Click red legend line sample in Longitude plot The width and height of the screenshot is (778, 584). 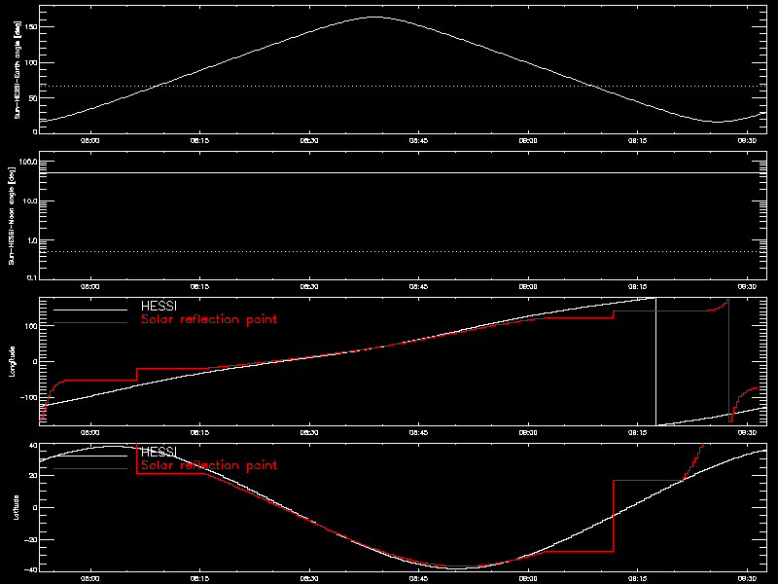pyautogui.click(x=90, y=323)
